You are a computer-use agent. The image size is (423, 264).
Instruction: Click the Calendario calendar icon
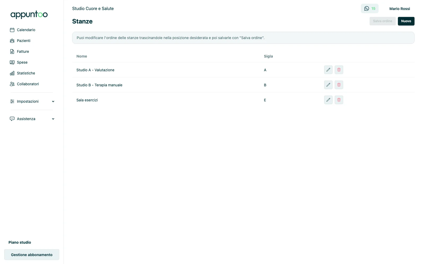click(12, 30)
